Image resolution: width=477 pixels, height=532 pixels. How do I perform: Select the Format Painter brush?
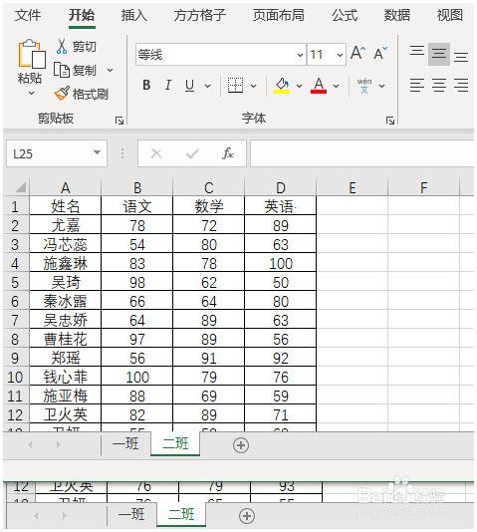pyautogui.click(x=62, y=94)
